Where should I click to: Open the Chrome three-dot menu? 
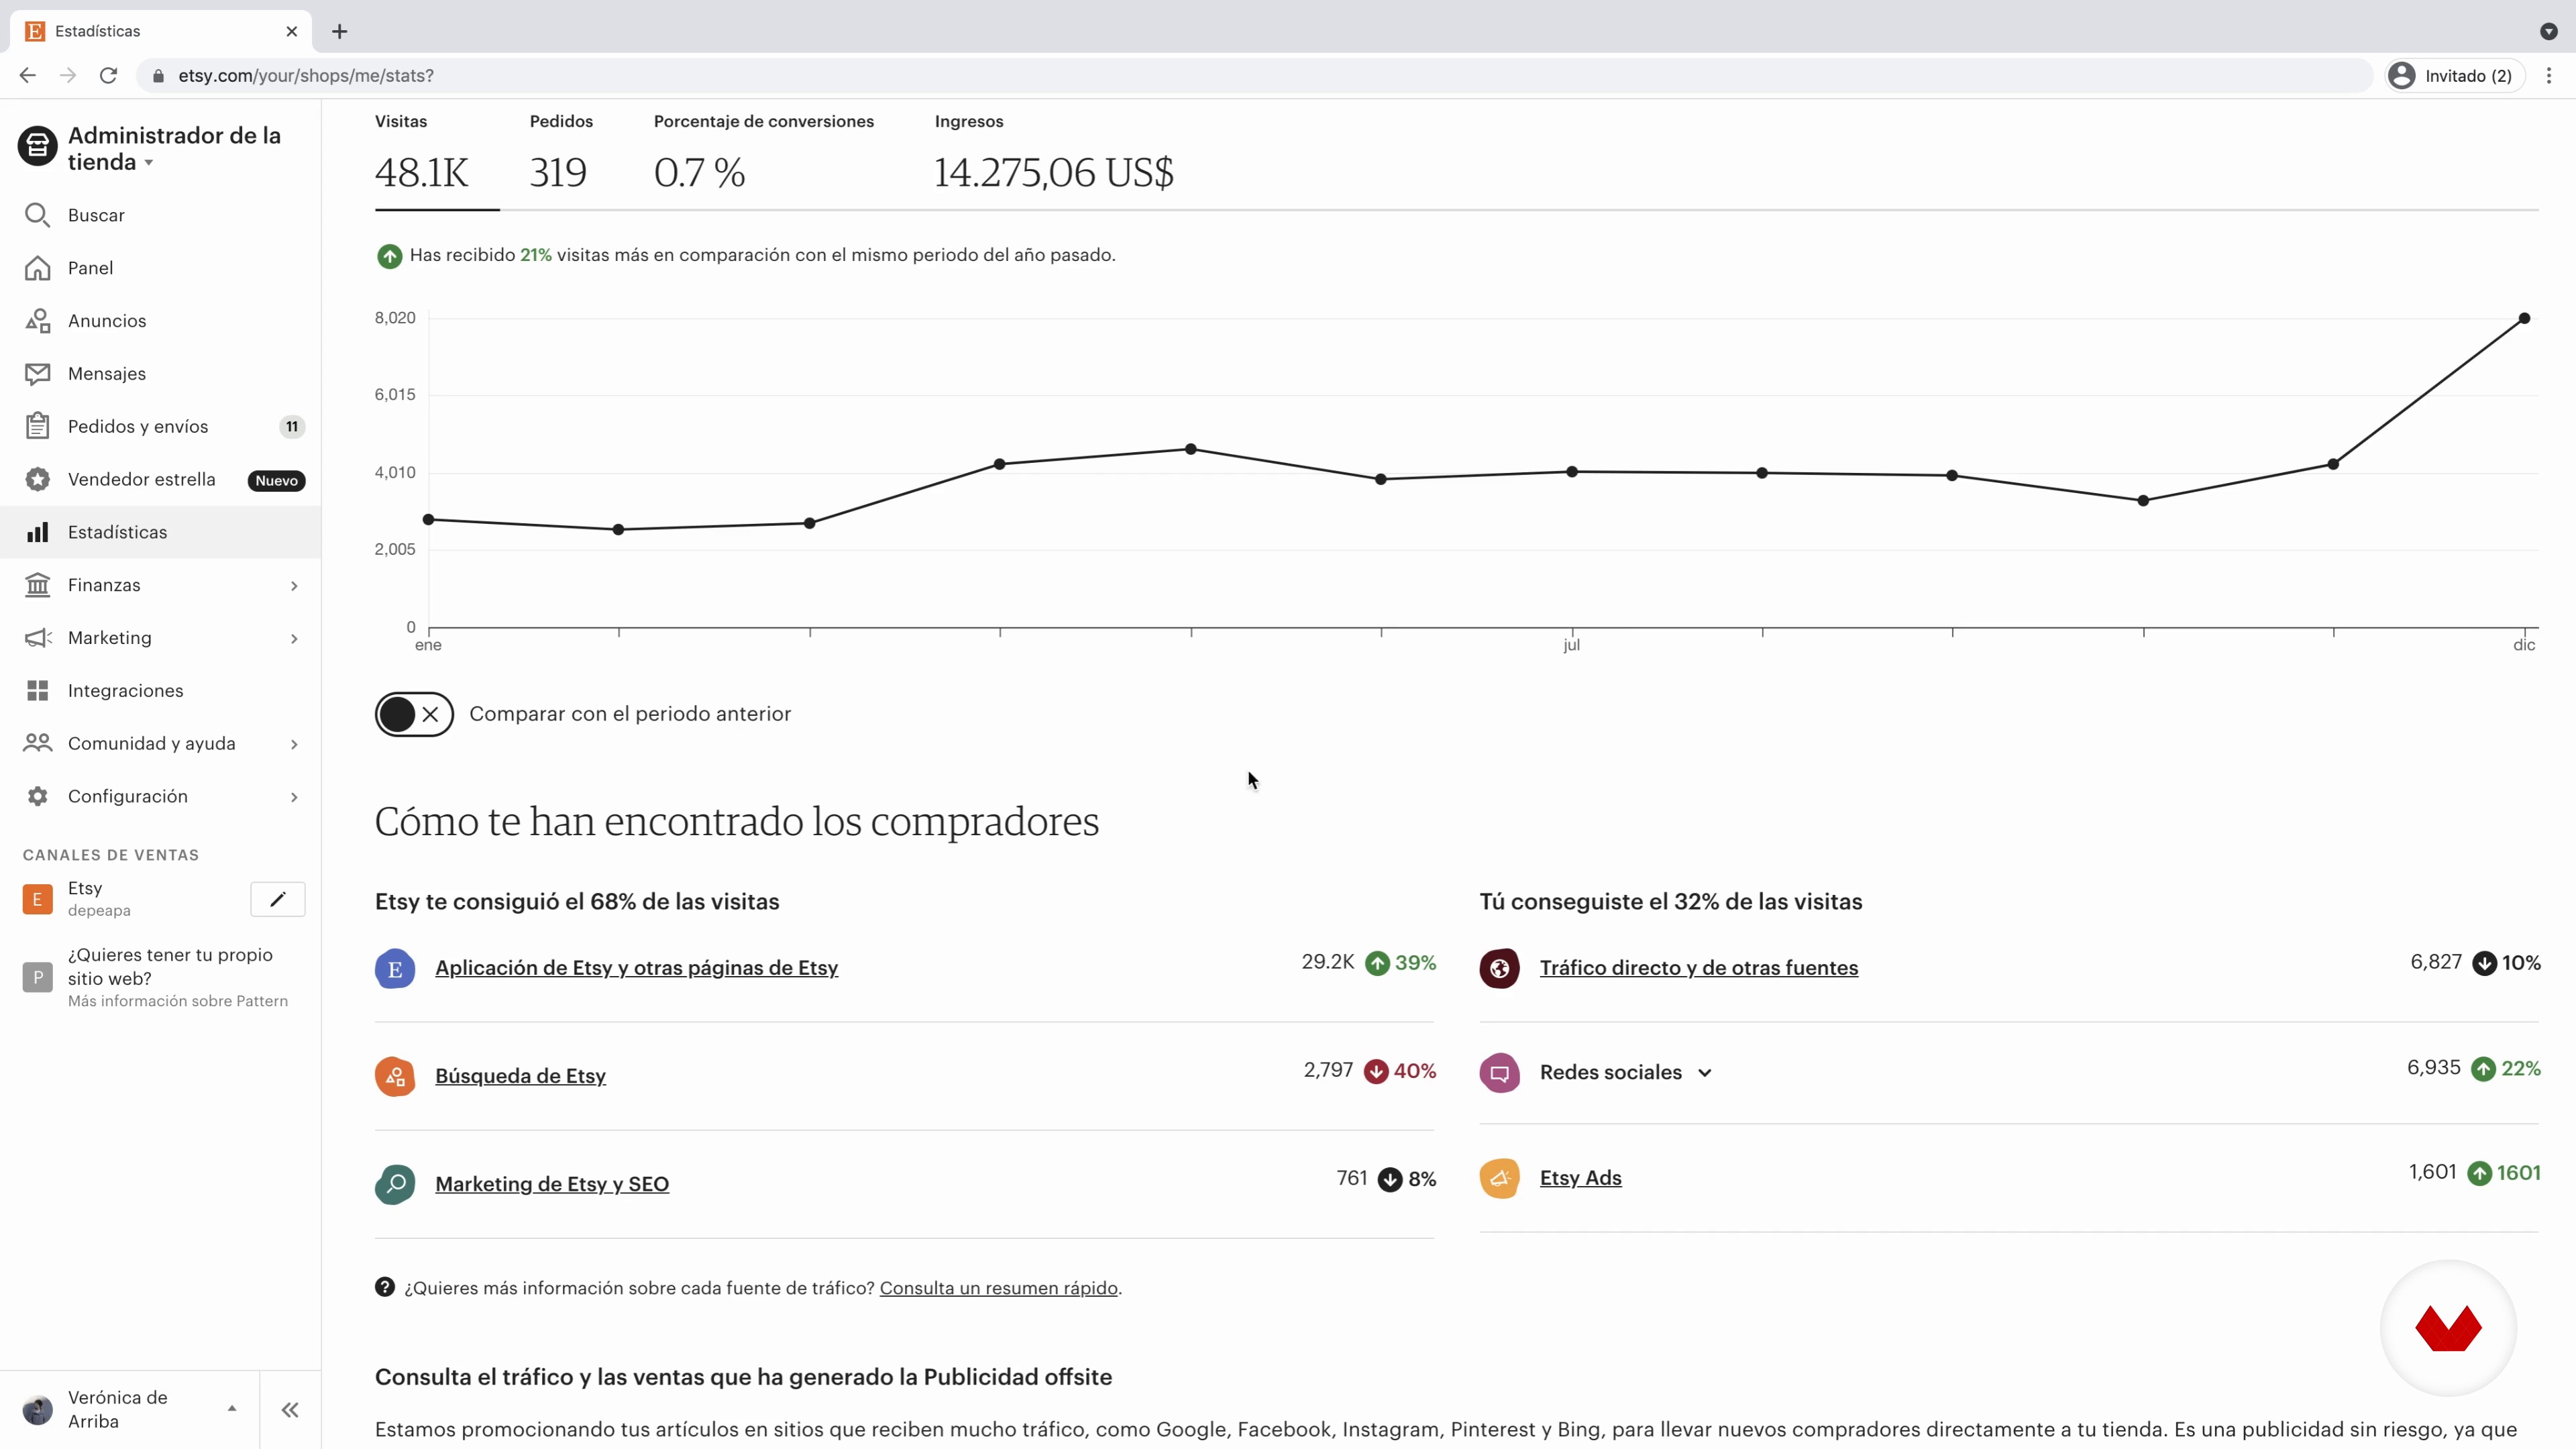point(2549,75)
